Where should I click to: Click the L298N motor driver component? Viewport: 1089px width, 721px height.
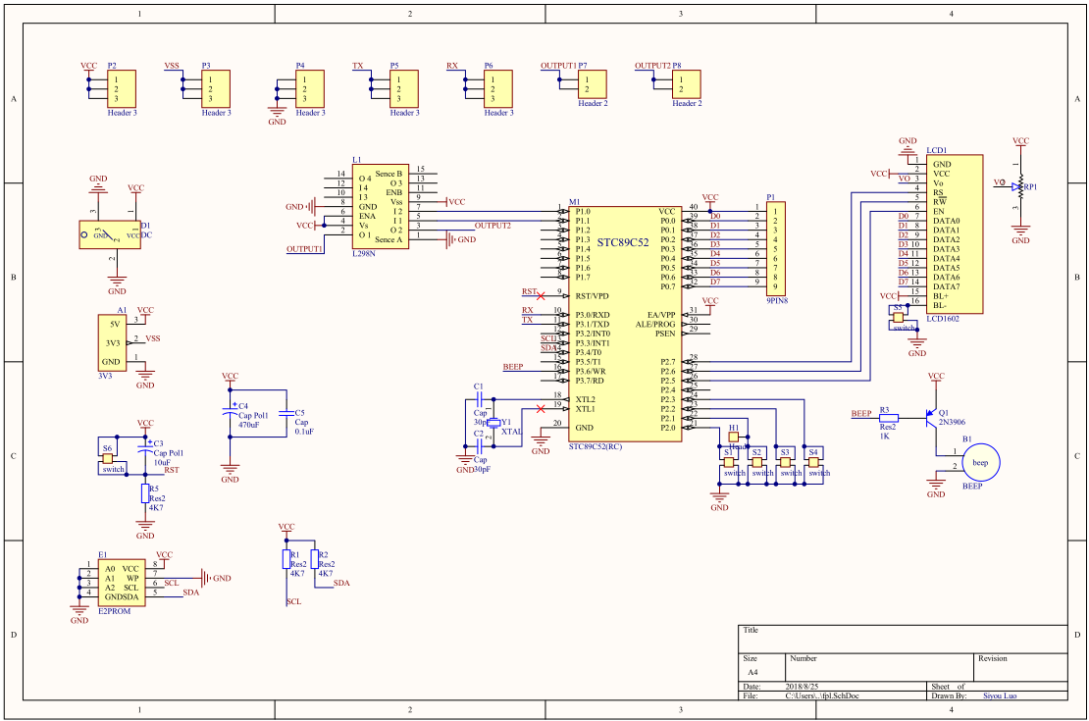380,206
